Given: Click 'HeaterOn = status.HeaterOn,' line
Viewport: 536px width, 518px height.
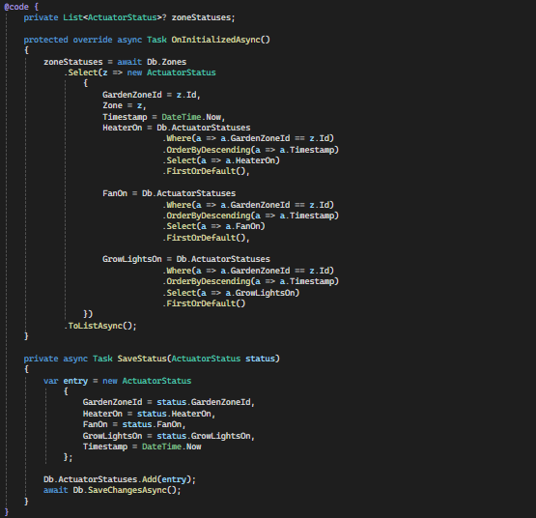Looking at the screenshot, I should coord(149,414).
